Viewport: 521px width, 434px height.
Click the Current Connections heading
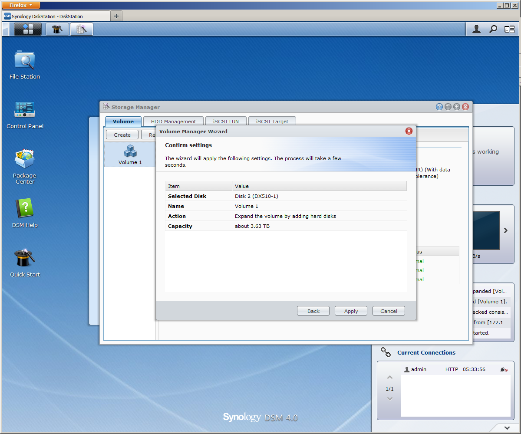click(x=426, y=352)
